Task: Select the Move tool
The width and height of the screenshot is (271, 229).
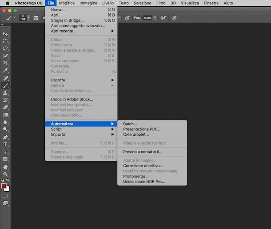Action: coord(5,34)
